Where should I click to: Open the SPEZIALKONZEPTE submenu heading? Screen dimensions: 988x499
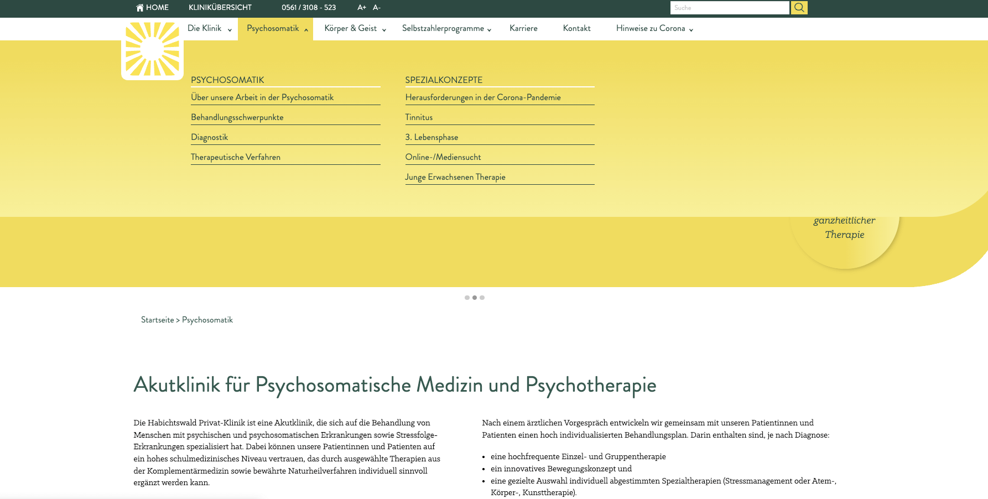point(444,80)
